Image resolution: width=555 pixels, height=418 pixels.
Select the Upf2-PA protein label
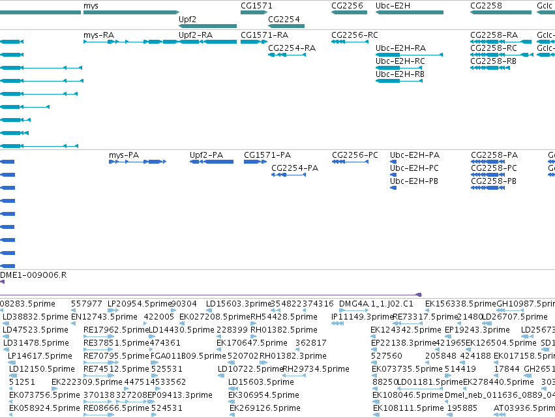coord(206,155)
